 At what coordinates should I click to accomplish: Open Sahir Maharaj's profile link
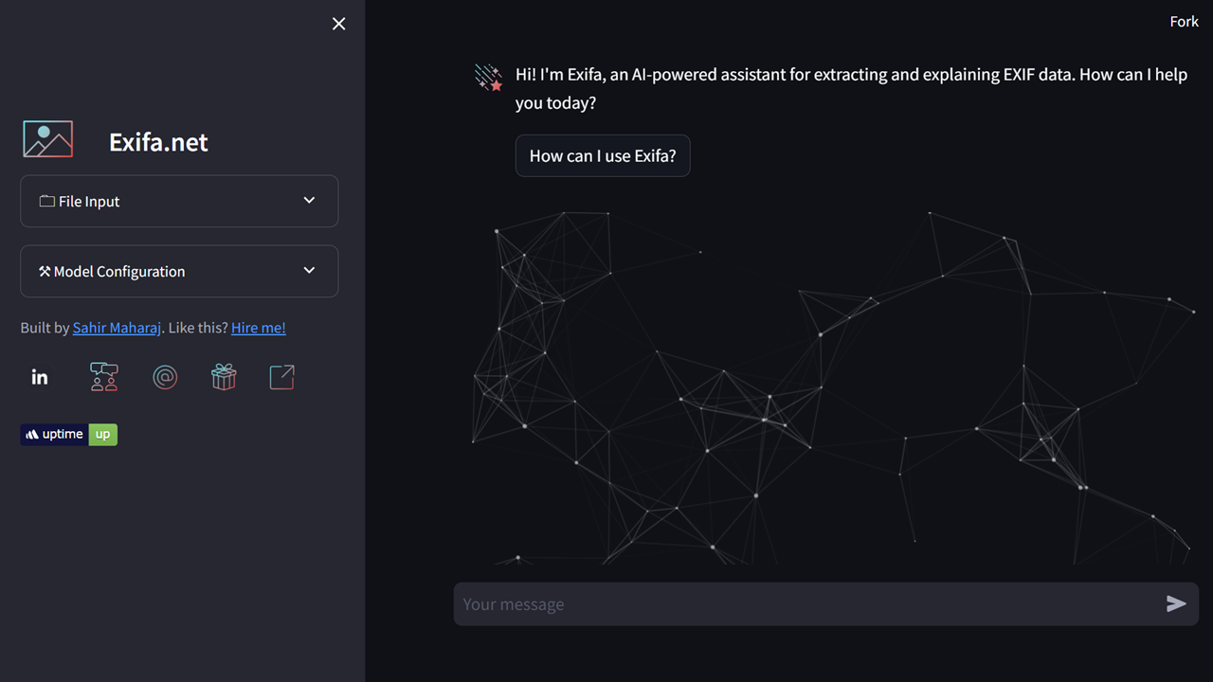point(117,327)
